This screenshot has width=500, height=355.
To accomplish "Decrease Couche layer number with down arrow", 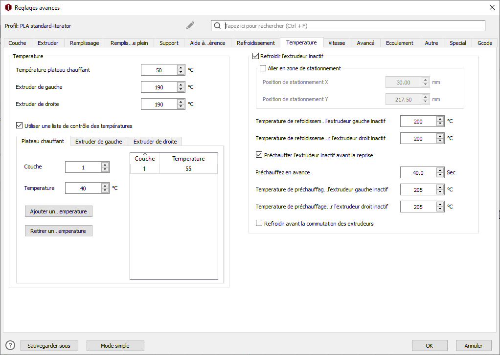I will [x=105, y=169].
